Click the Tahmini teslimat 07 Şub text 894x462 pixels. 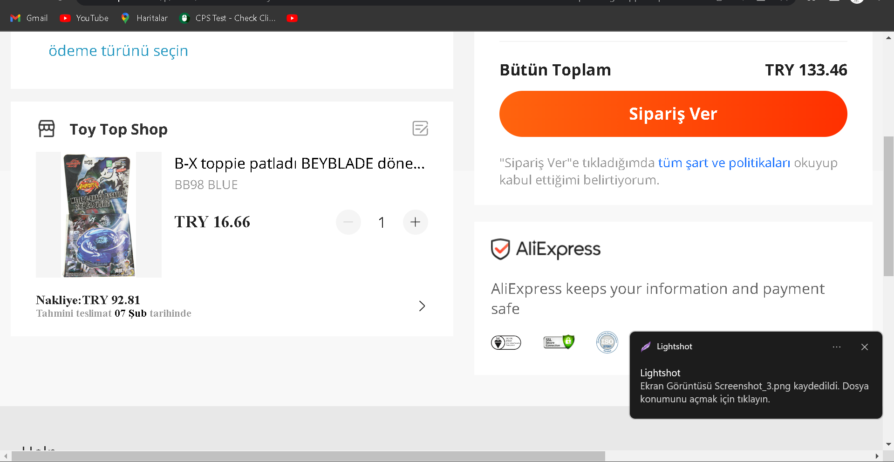114,313
